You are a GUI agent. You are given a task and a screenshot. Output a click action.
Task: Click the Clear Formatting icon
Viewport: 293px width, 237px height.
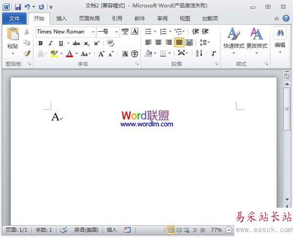click(x=110, y=43)
